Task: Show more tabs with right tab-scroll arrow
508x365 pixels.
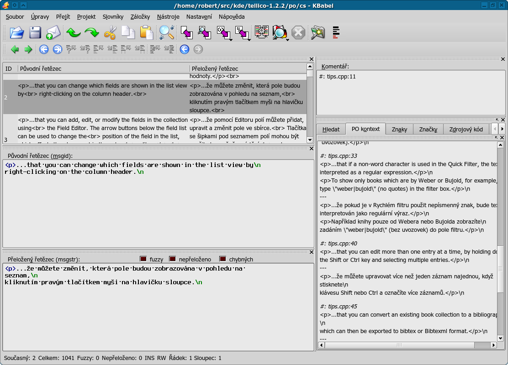Action: (x=502, y=129)
